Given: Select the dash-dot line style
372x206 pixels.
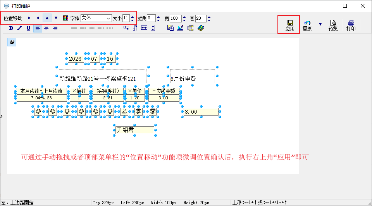Looking at the screenshot, I should (83, 28).
